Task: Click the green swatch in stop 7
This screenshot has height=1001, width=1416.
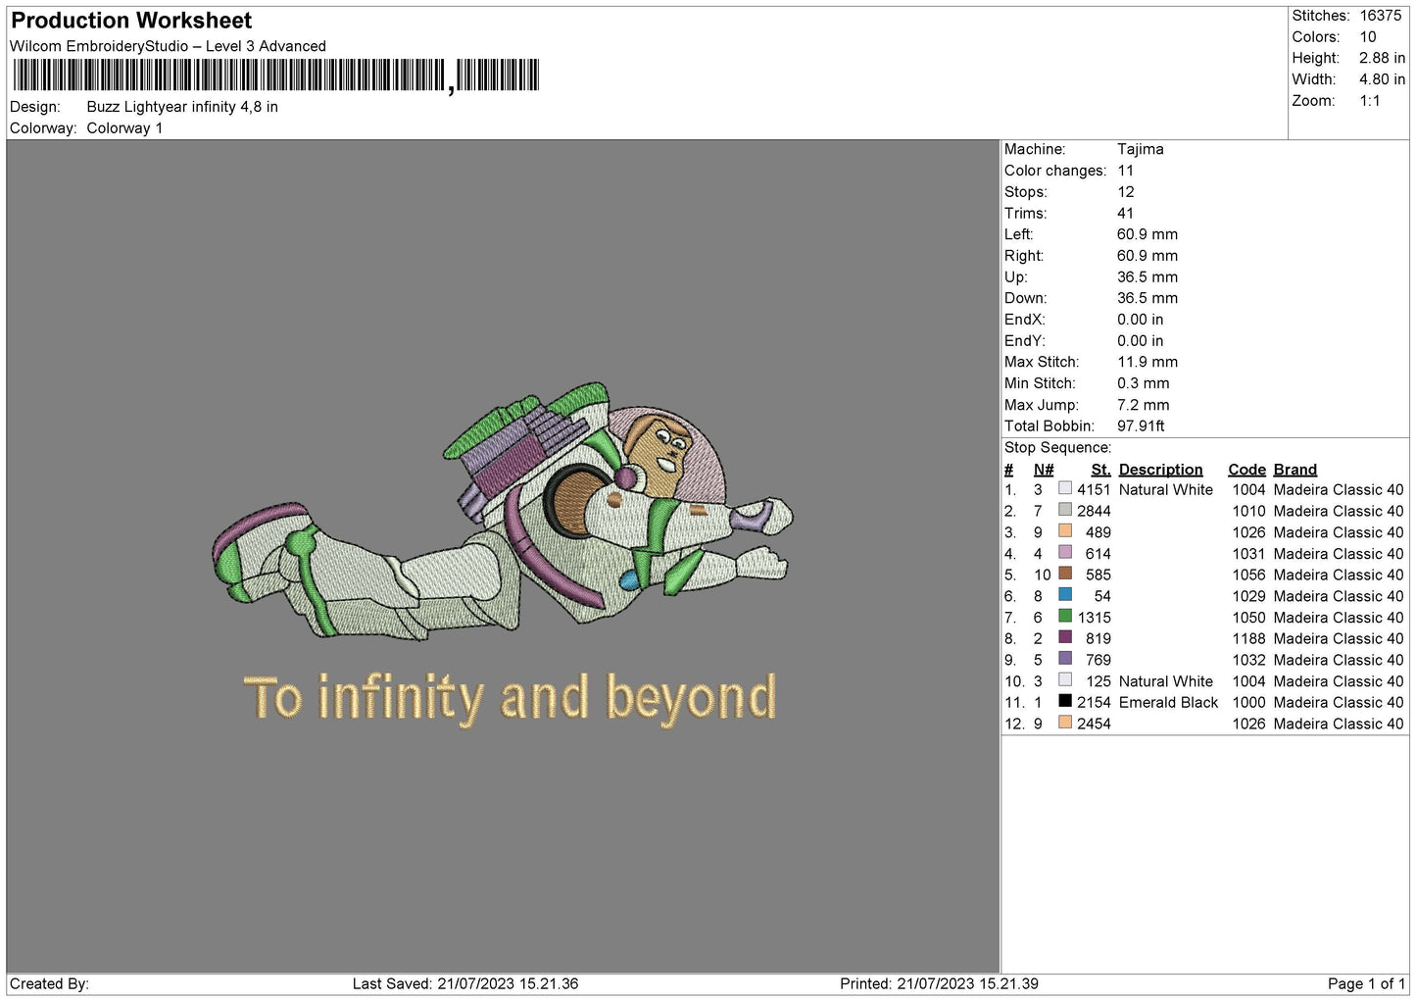Action: point(1065,617)
